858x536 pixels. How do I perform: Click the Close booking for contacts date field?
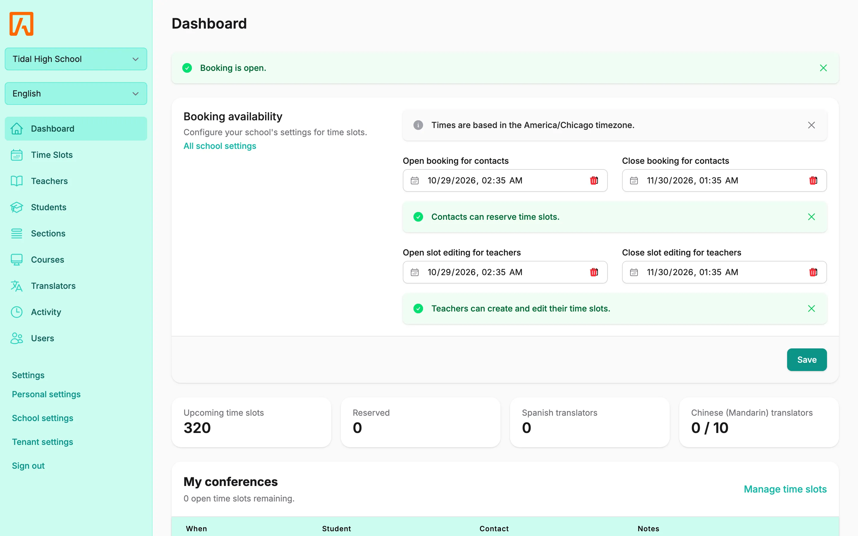tap(724, 180)
